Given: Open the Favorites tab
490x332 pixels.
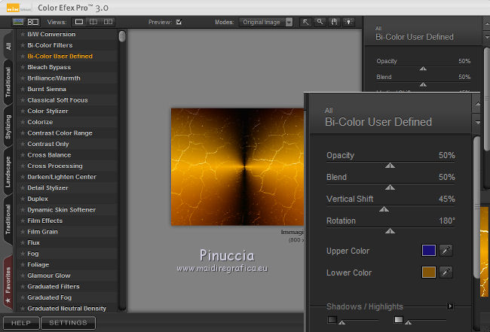Looking at the screenshot, I should tap(8, 283).
